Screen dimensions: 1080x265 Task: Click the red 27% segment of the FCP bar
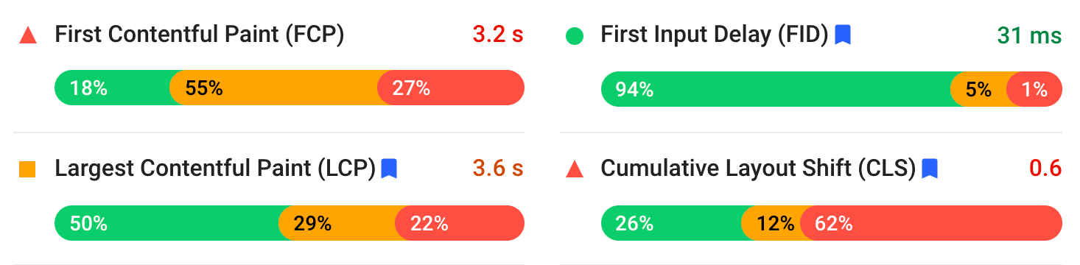pos(451,88)
